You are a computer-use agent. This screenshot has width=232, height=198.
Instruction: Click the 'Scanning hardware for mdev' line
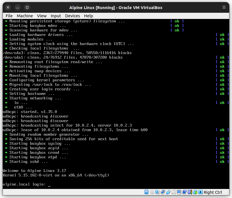pos(41,30)
